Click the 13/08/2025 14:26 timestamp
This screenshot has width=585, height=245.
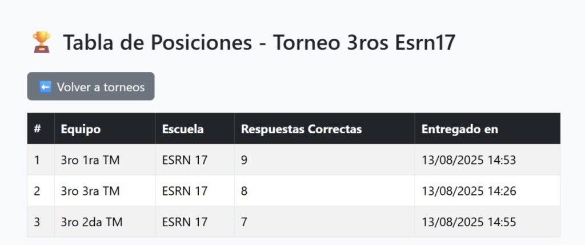coord(469,191)
